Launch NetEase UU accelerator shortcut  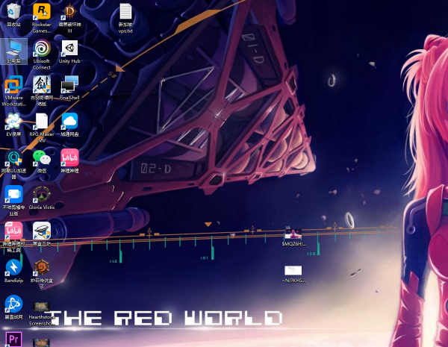pyautogui.click(x=13, y=157)
